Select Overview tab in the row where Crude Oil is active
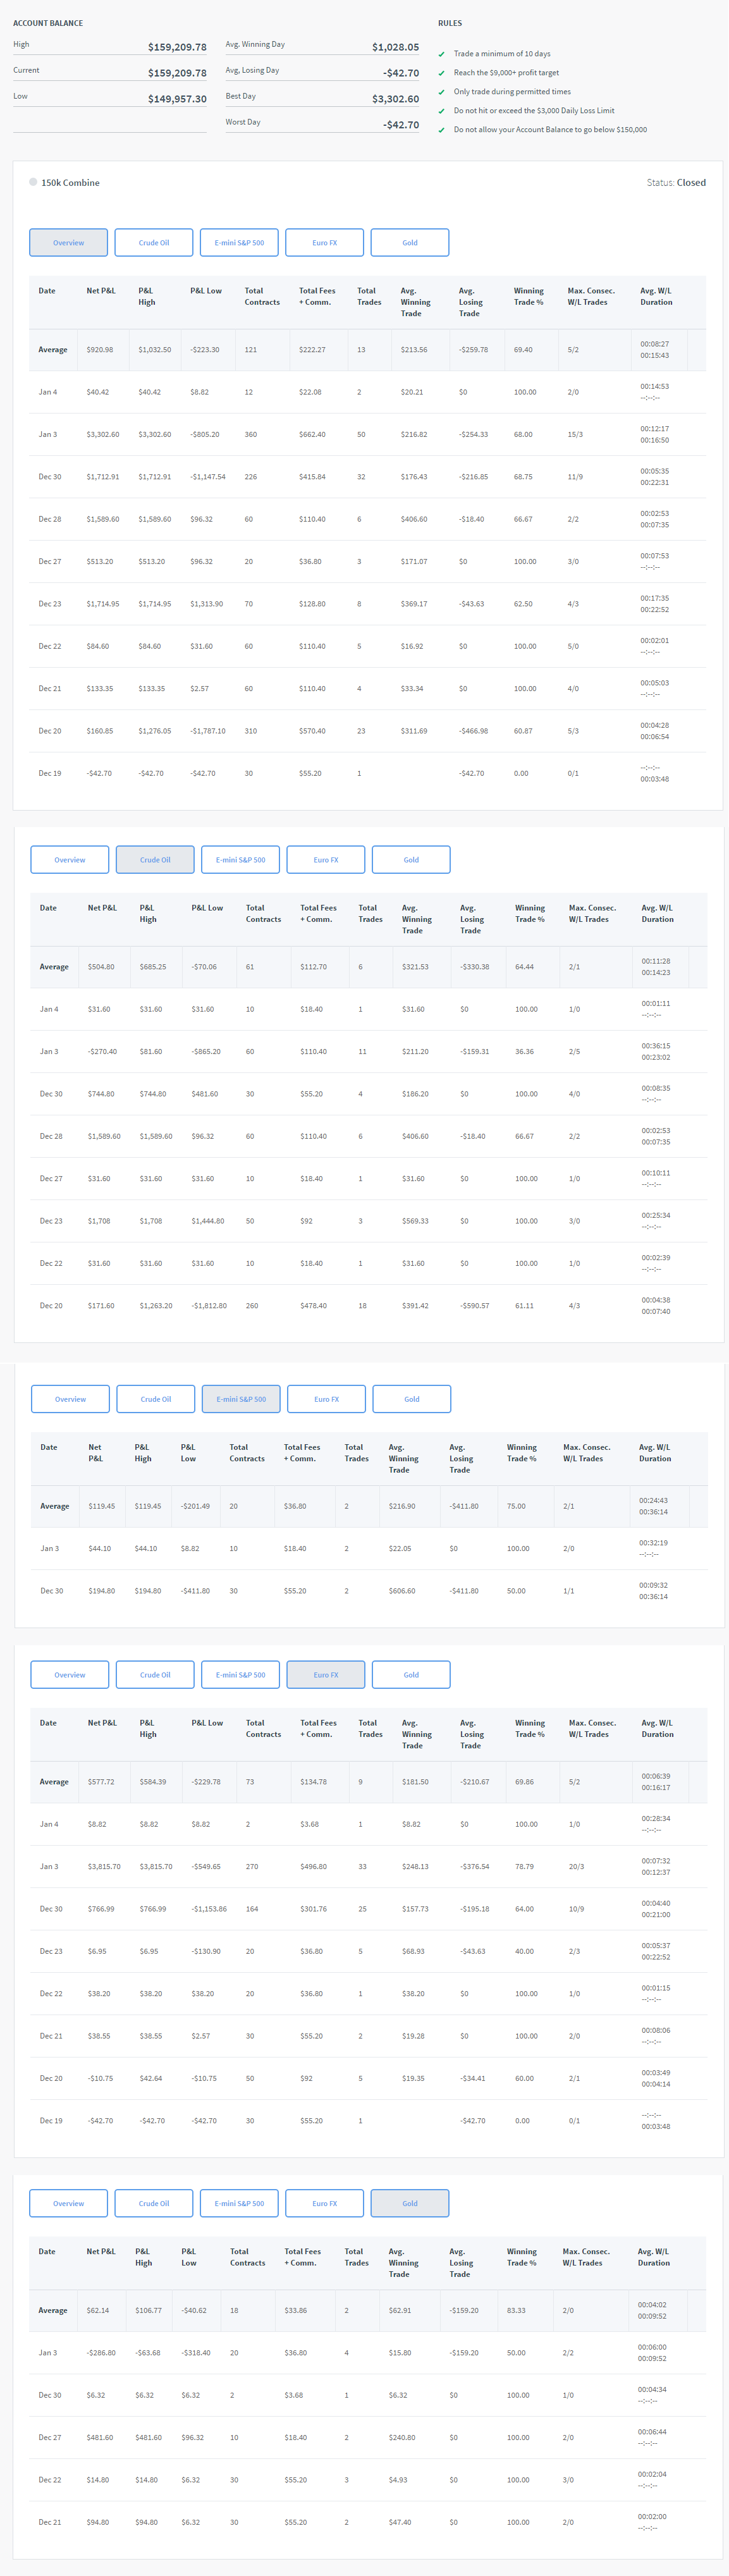The width and height of the screenshot is (729, 2576). pos(70,860)
